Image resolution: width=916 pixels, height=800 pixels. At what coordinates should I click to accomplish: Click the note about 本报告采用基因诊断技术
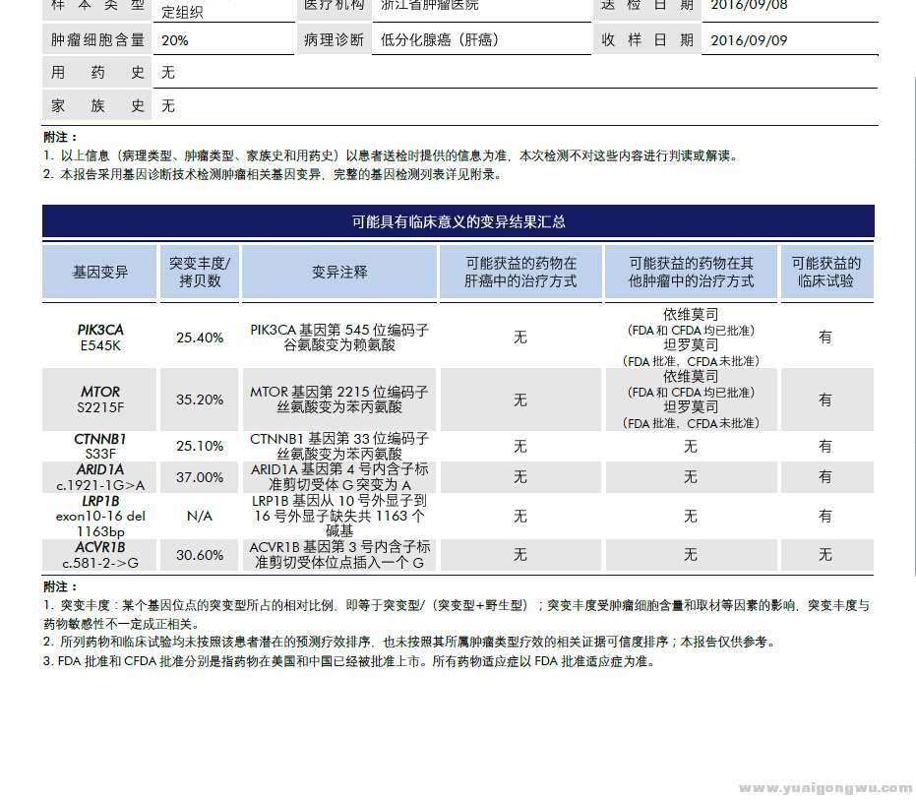(273, 175)
